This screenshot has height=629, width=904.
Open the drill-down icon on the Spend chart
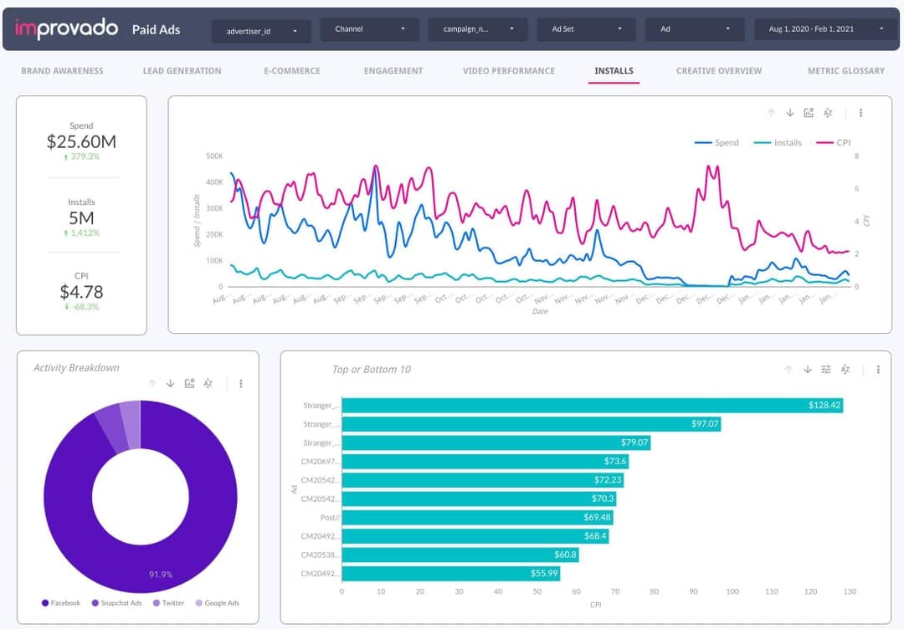click(788, 112)
